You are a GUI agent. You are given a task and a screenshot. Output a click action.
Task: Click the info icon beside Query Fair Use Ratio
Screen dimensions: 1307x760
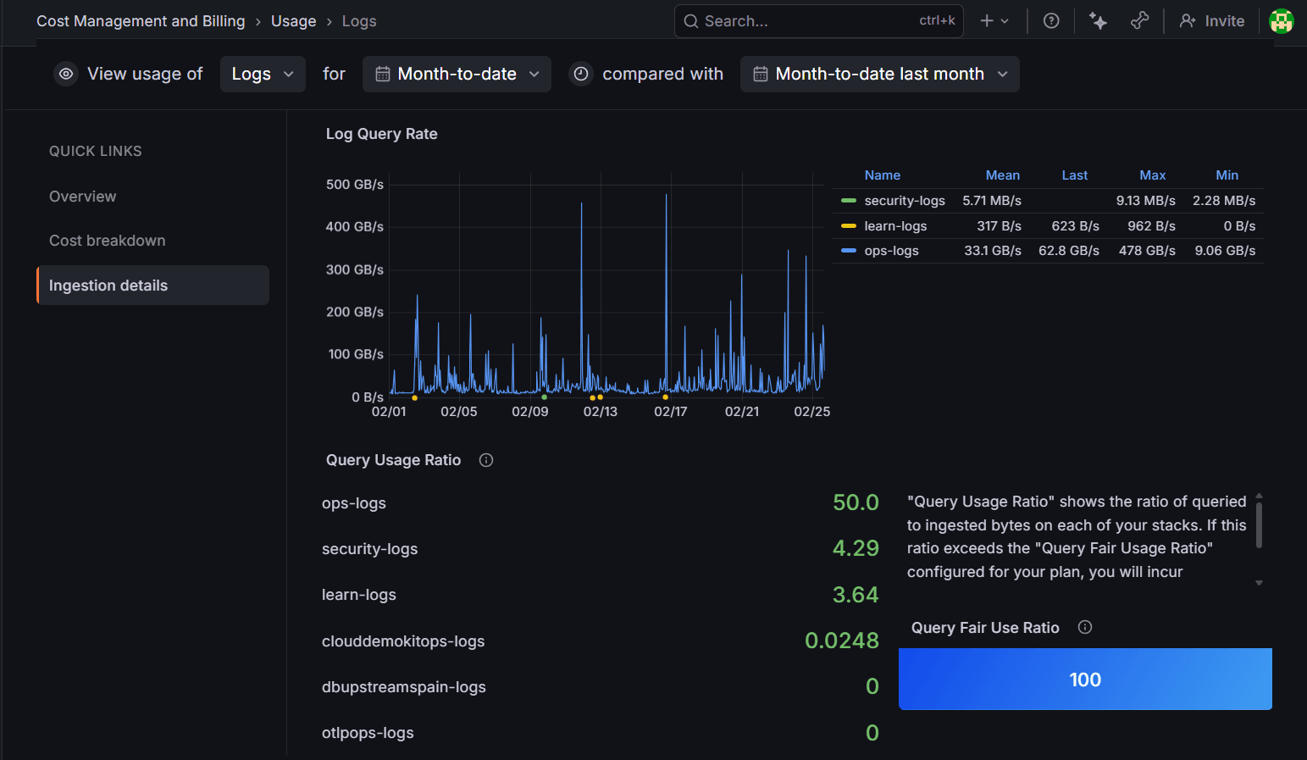(1084, 627)
